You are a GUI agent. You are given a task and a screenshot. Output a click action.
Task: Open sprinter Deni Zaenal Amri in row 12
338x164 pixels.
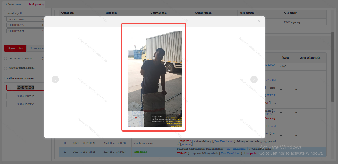[230, 154]
